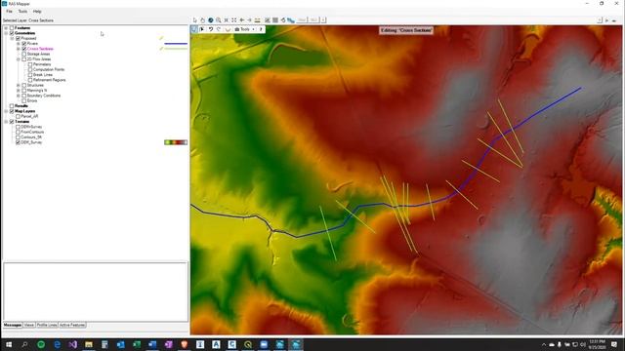
Task: Click the play arrow at top-right of map
Action: (x=606, y=19)
